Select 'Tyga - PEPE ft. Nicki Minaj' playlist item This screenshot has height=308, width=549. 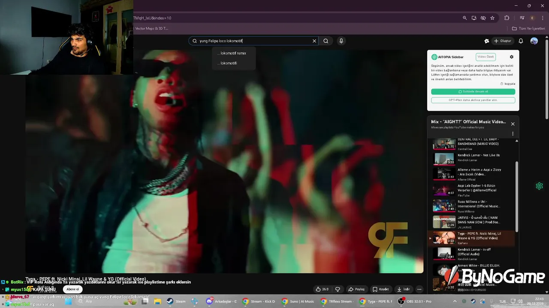(472, 238)
